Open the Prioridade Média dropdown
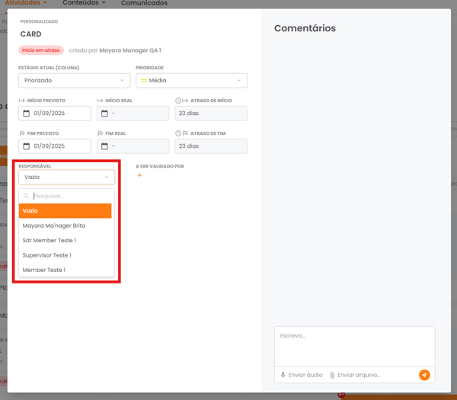 (x=191, y=81)
